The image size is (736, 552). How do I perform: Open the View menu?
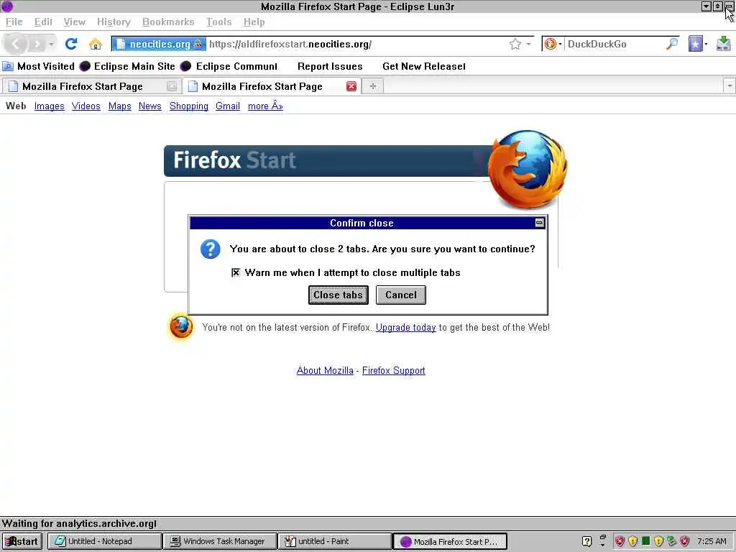(75, 22)
